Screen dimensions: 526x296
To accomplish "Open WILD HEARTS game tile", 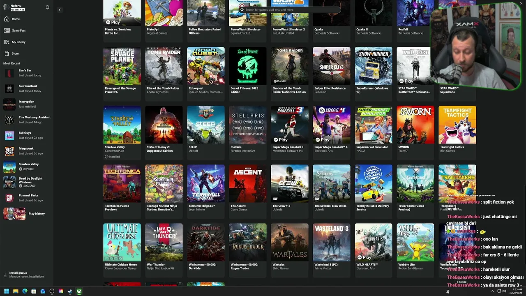I will pyautogui.click(x=374, y=250).
